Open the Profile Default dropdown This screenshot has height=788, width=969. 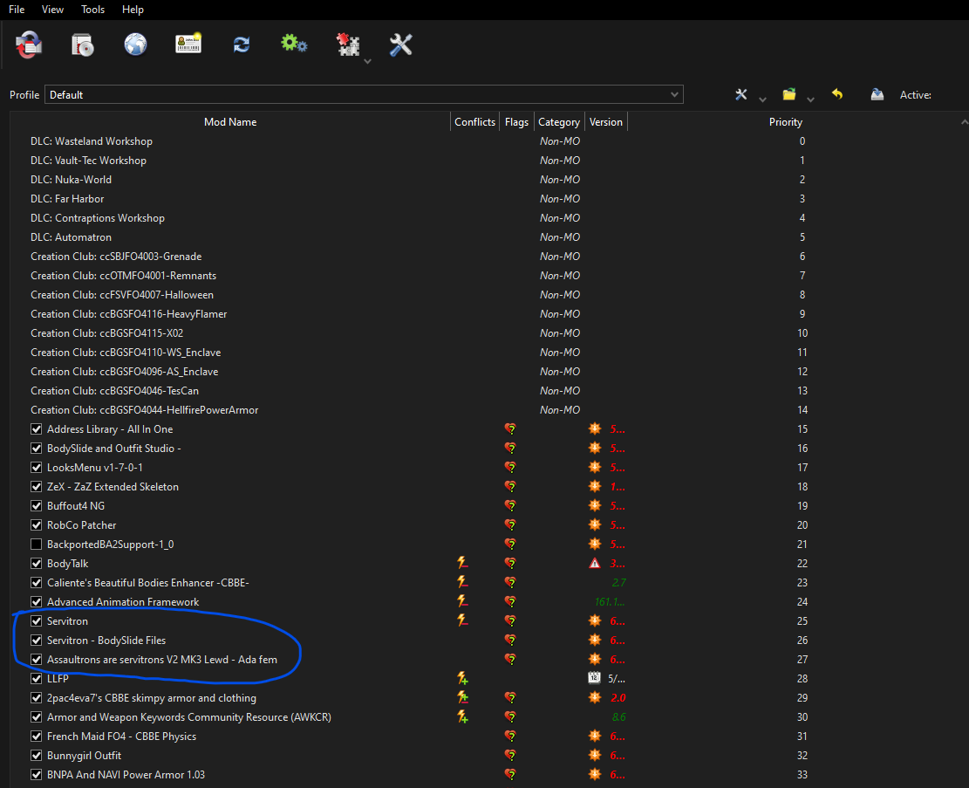click(x=364, y=94)
